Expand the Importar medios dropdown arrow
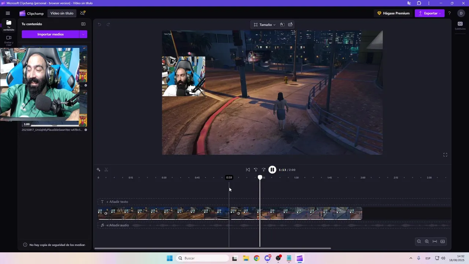Image resolution: width=469 pixels, height=264 pixels. coord(84,34)
